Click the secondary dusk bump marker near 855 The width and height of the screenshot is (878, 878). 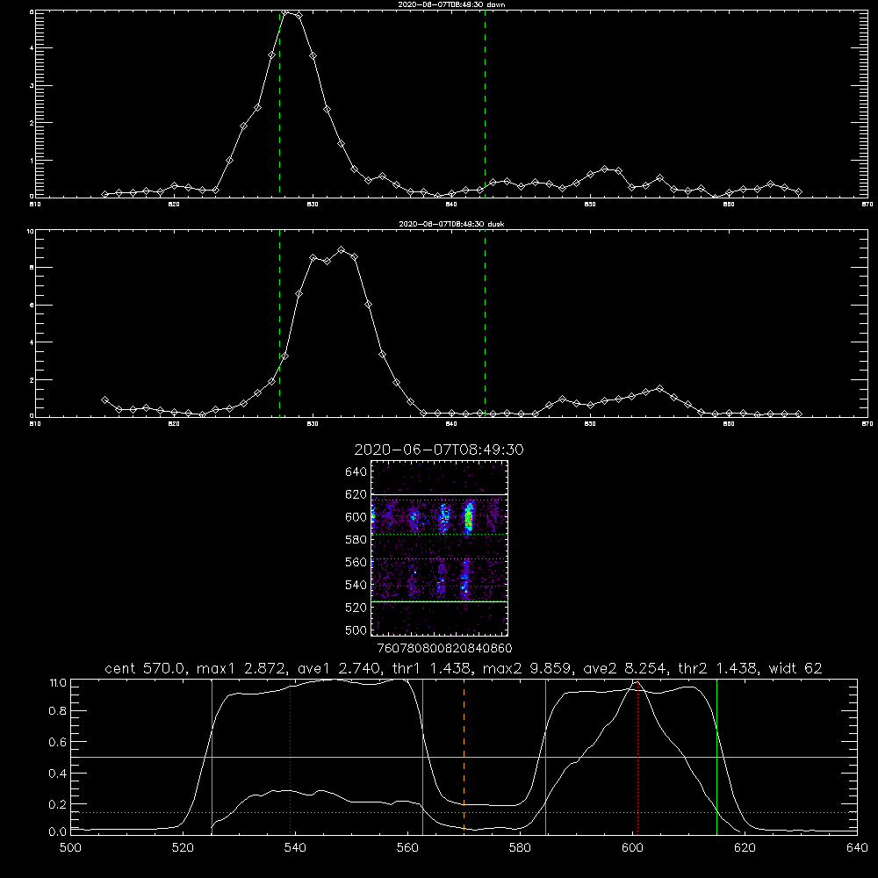coord(659,388)
